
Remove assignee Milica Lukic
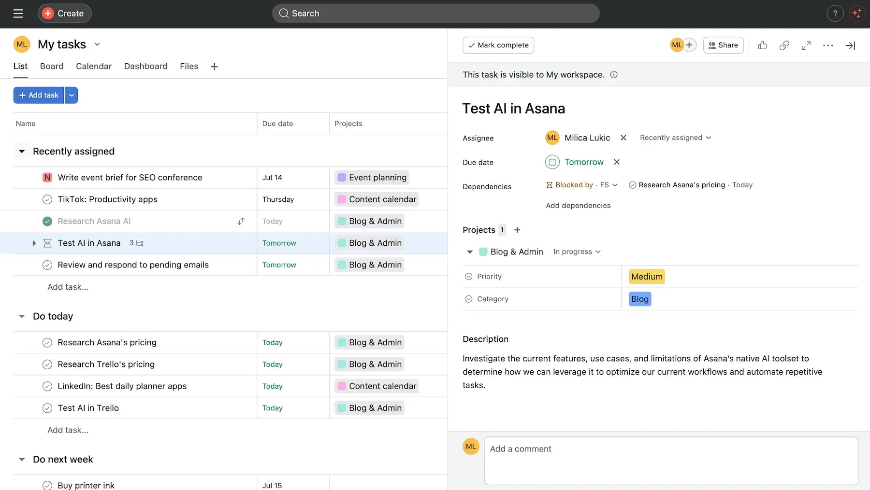623,138
